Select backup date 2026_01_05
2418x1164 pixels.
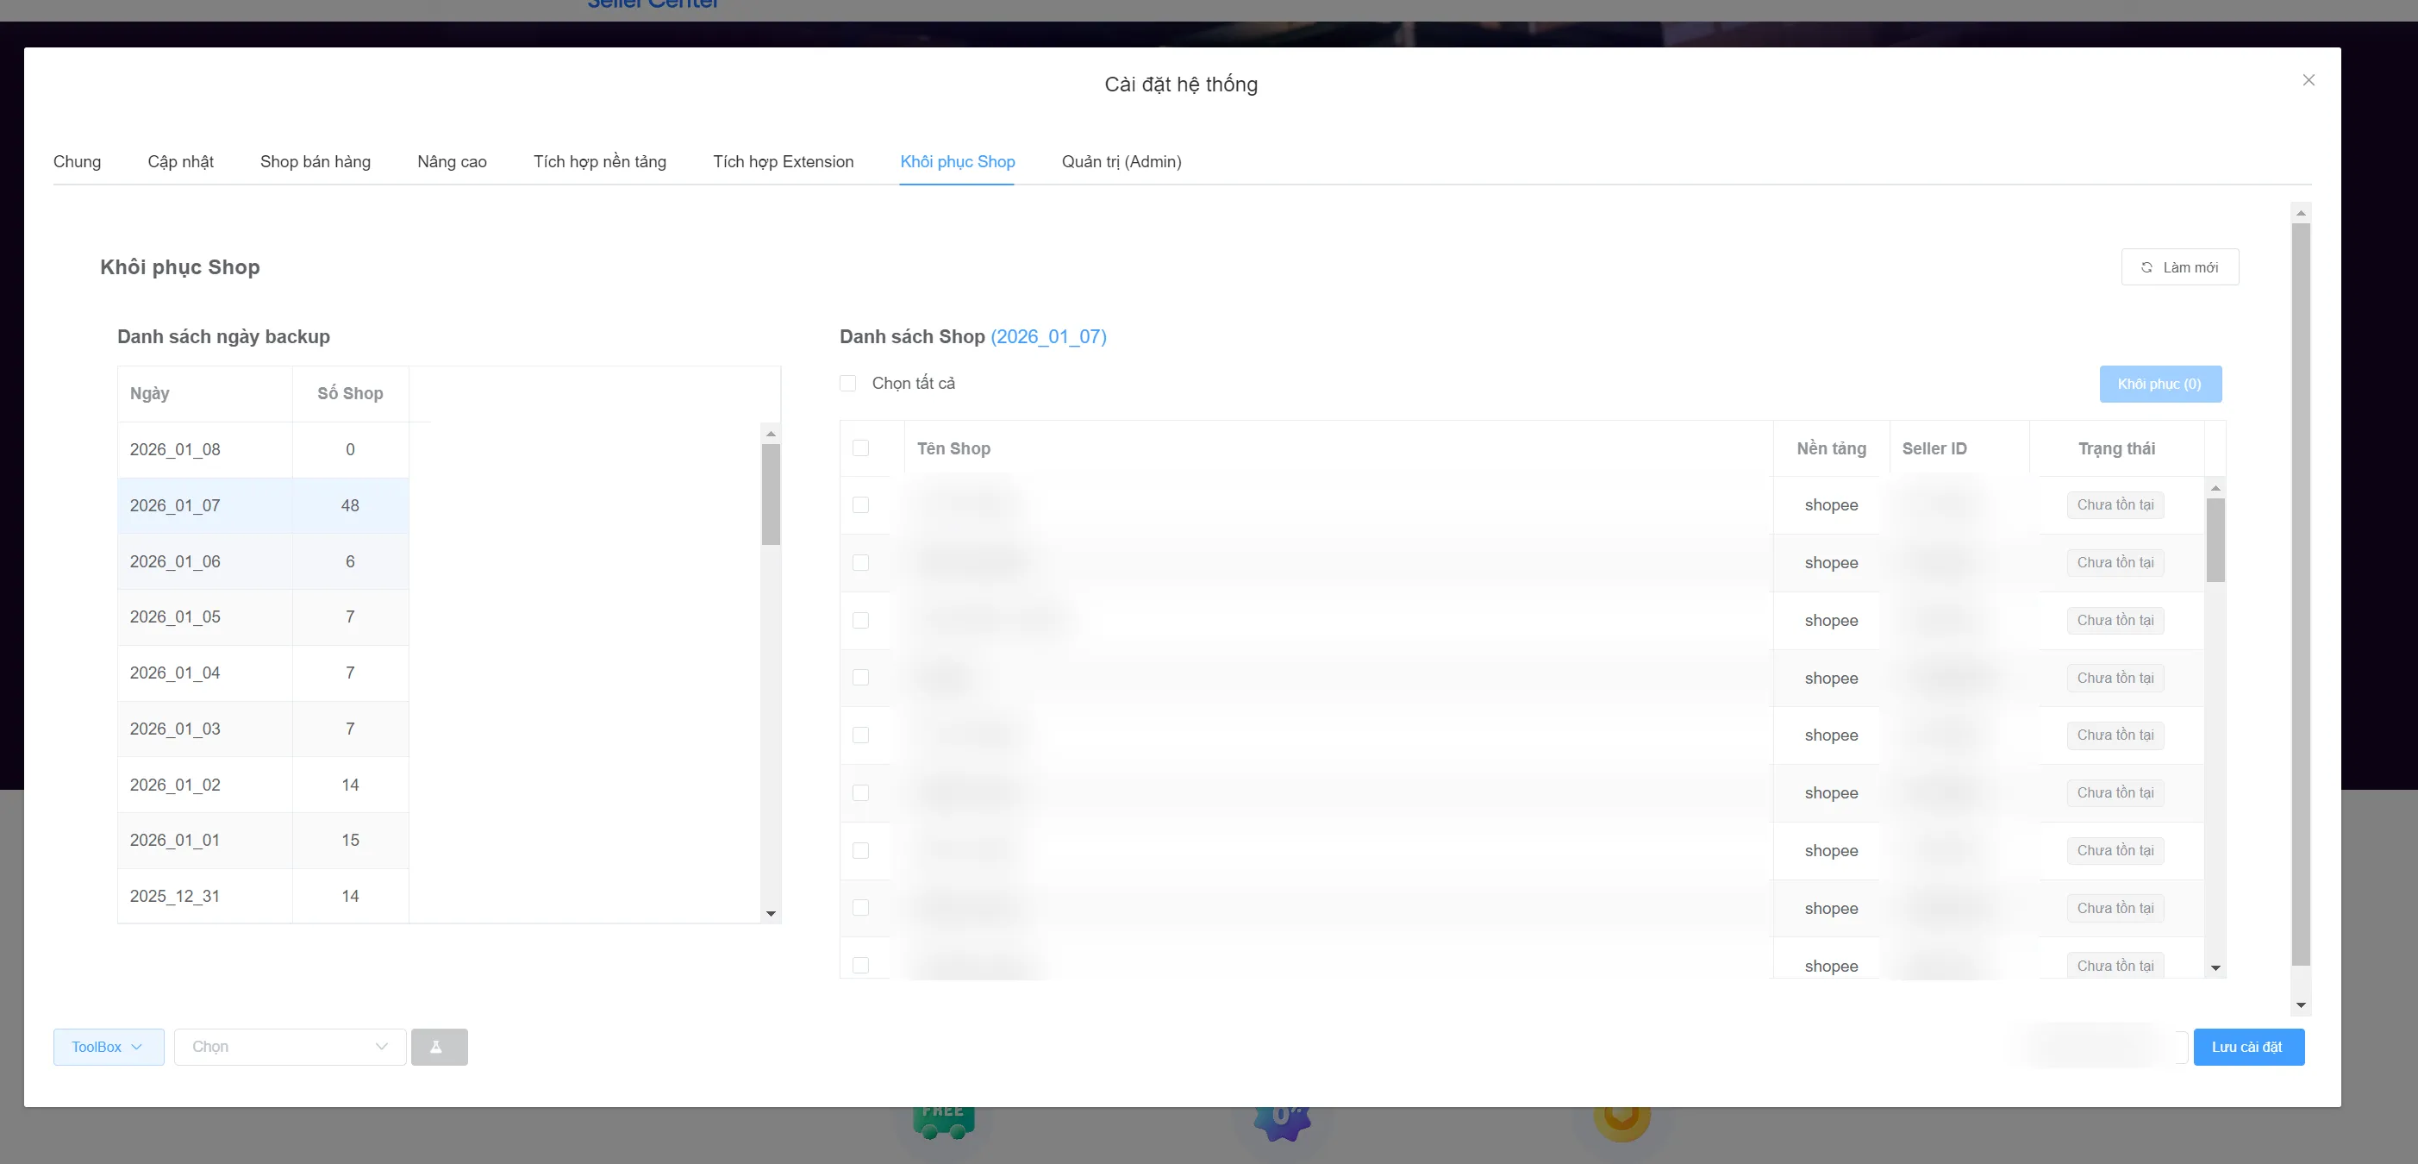[263, 616]
